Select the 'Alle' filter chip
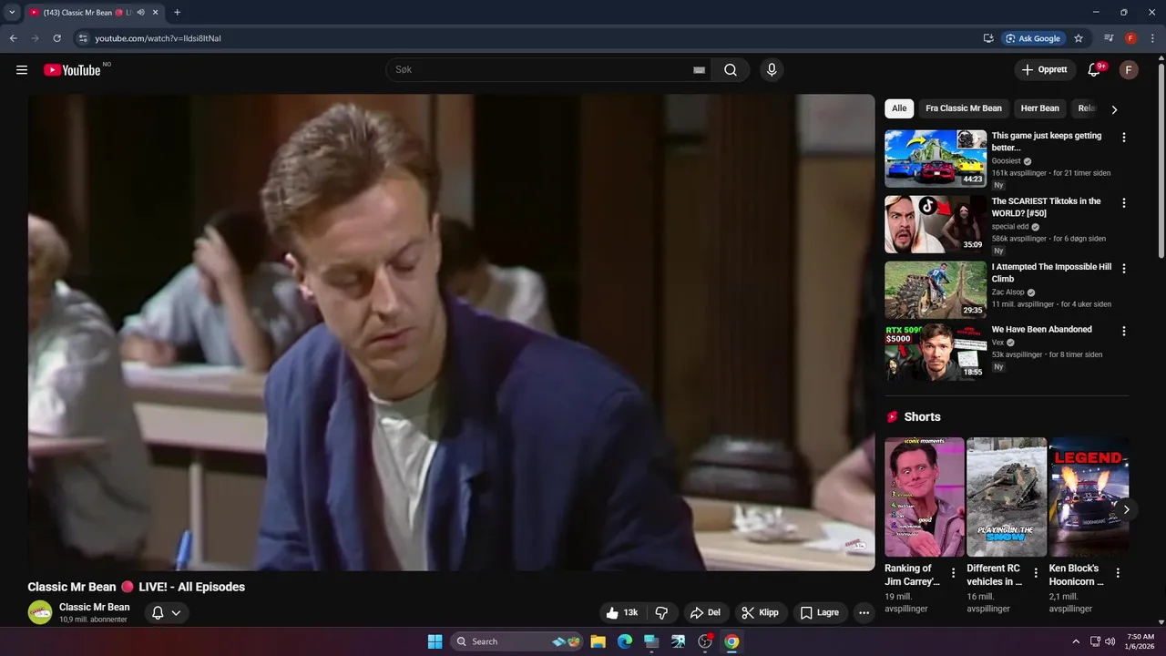The height and width of the screenshot is (656, 1166). click(899, 108)
